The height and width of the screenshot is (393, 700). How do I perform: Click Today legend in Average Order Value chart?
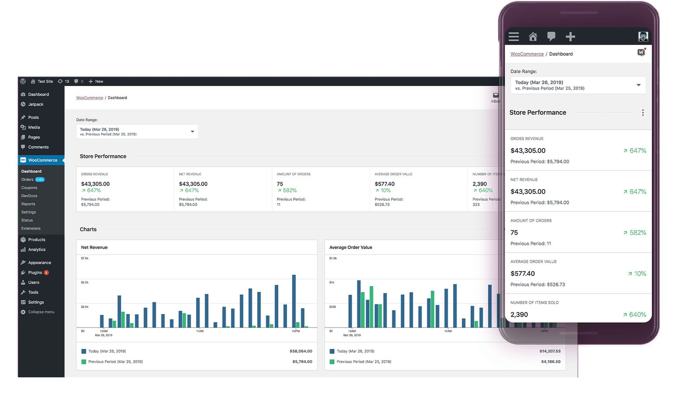(352, 351)
